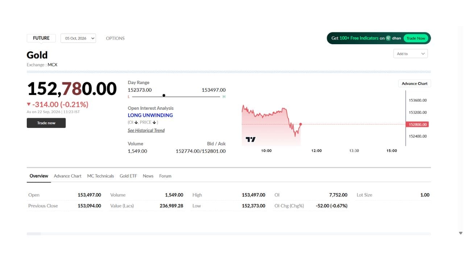Click the Lot Size value 1.00
Screen dimensions: 464x261
[x=425, y=195]
